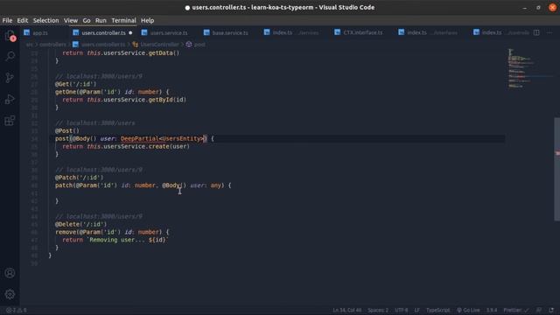Expand the UsersController class breadcrumb
This screenshot has height=315, width=560.
coord(156,45)
